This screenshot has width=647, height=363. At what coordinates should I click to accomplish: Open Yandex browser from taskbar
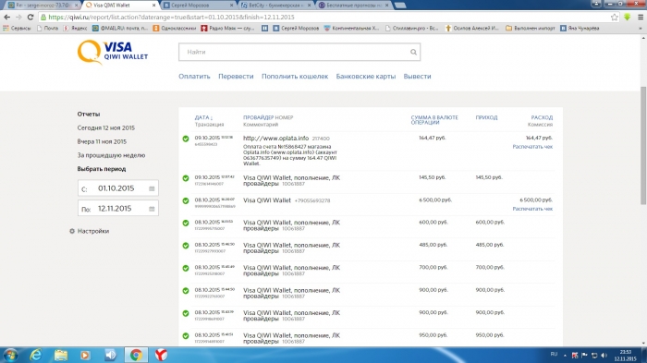pyautogui.click(x=161, y=355)
